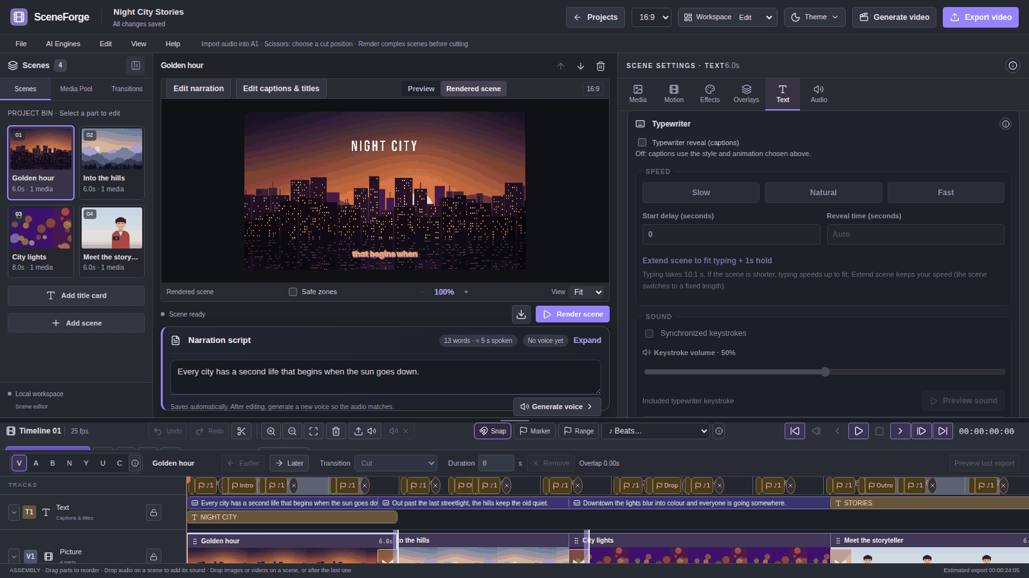
Task: Go back to Projects
Action: click(x=596, y=17)
